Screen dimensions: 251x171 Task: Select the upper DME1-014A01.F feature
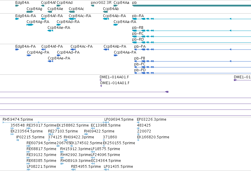101,80
